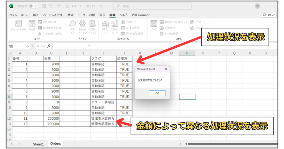Click the コメント button
This screenshot has height=149, width=284.
click(269, 15)
